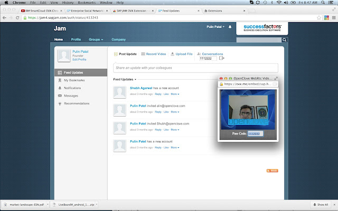338x211 pixels.
Task: Click the Jam search input box
Action: [x=259, y=40]
